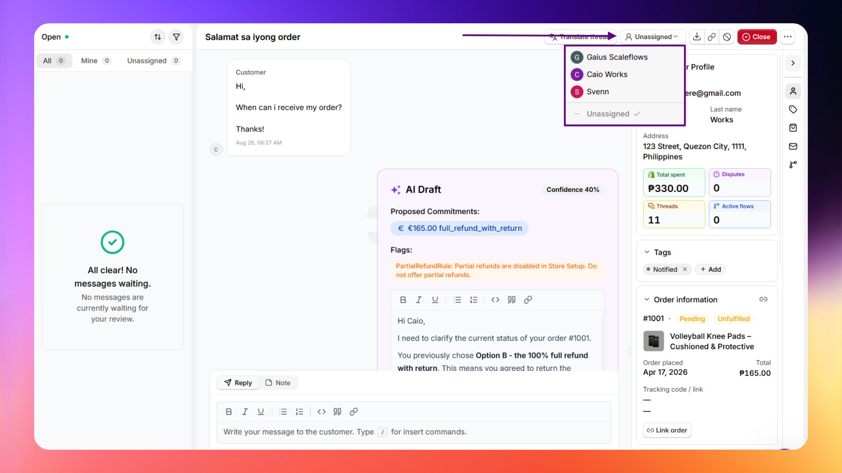842x473 pixels.
Task: Click the Link order button
Action: tap(667, 430)
